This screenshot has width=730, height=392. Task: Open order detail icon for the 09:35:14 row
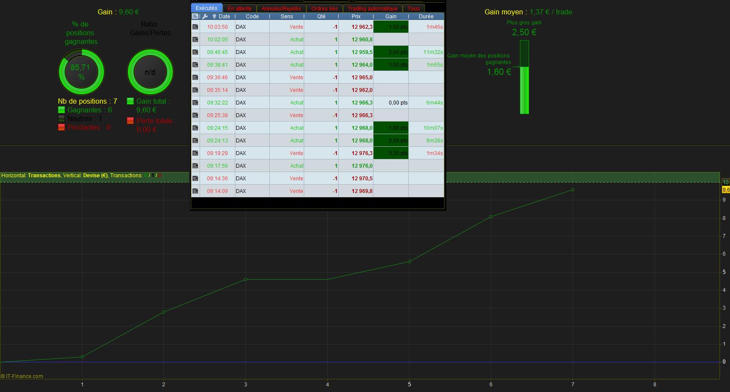click(195, 90)
